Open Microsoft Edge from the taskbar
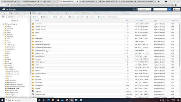This screenshot has width=181, height=102. (x=48, y=100)
